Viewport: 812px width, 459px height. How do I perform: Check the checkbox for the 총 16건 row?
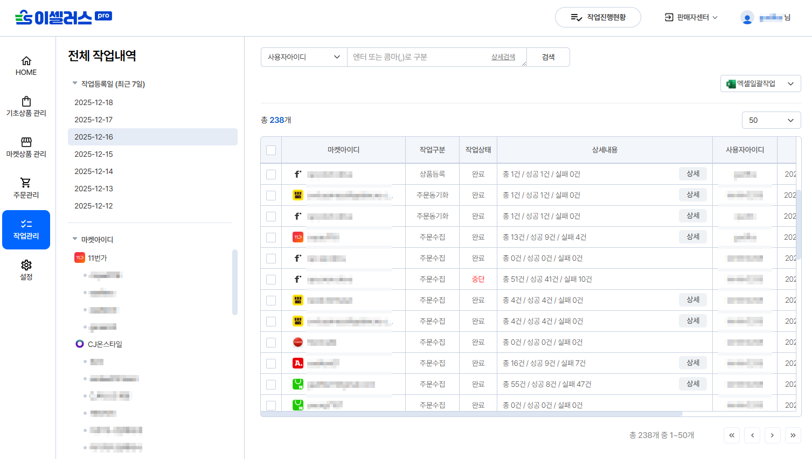pyautogui.click(x=271, y=364)
